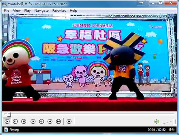Open the Help menu

73,10
